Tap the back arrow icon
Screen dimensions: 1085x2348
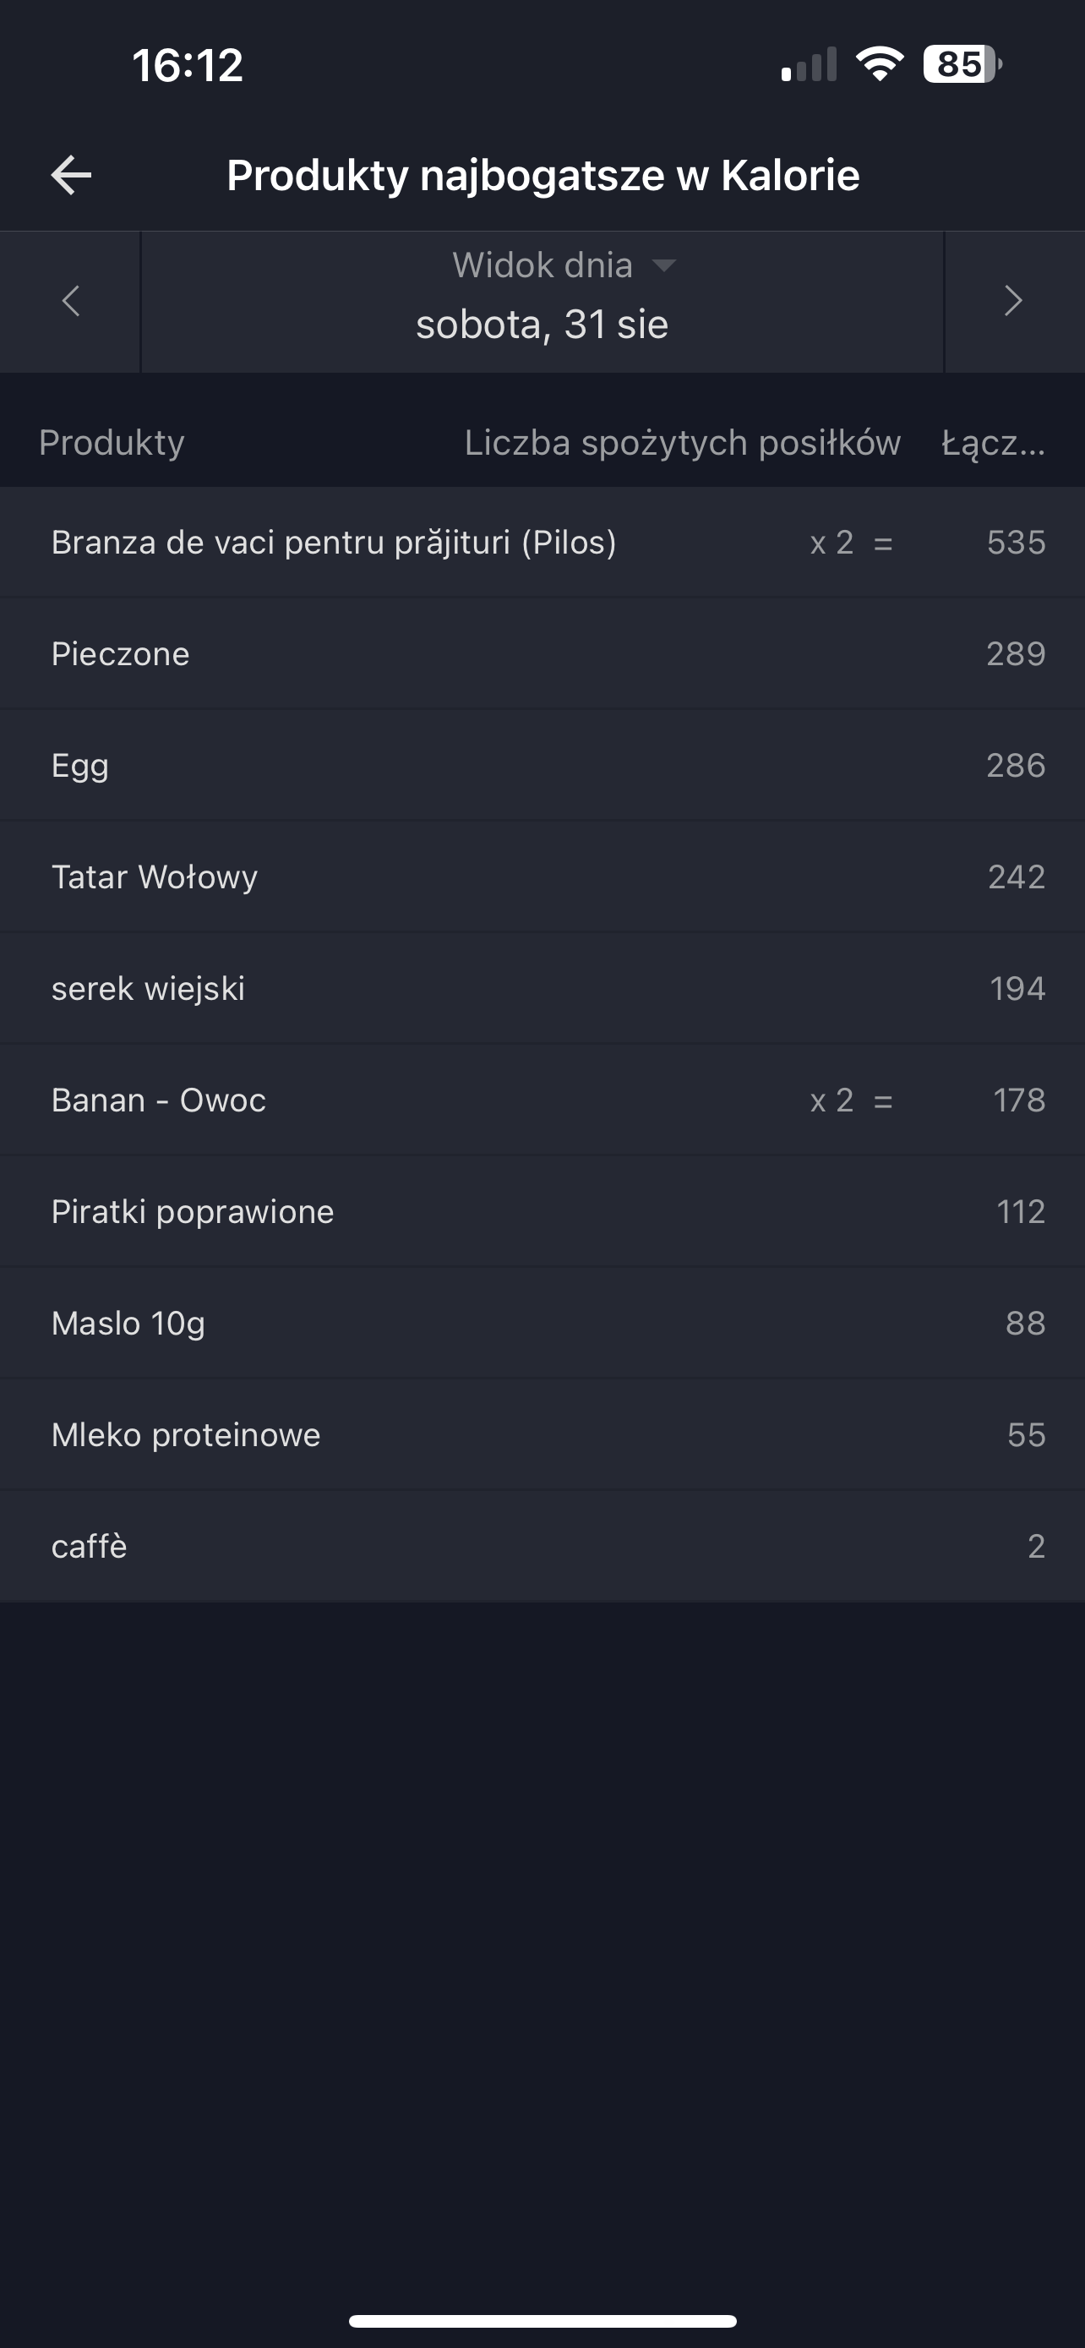tap(71, 175)
